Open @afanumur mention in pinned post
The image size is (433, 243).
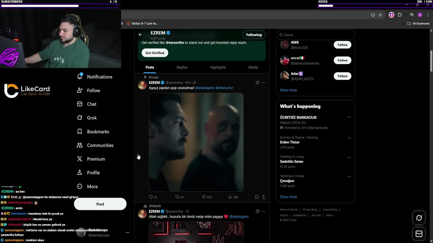[x=224, y=88]
